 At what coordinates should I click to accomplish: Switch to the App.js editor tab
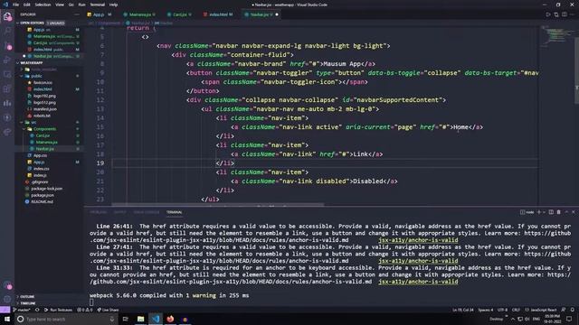[99, 14]
